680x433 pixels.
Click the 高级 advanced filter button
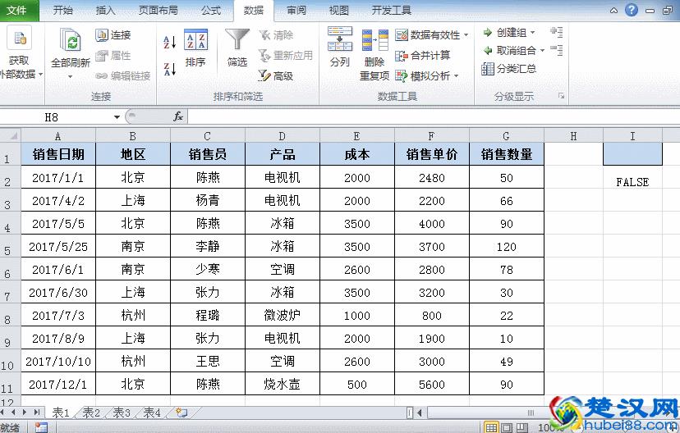[x=276, y=75]
